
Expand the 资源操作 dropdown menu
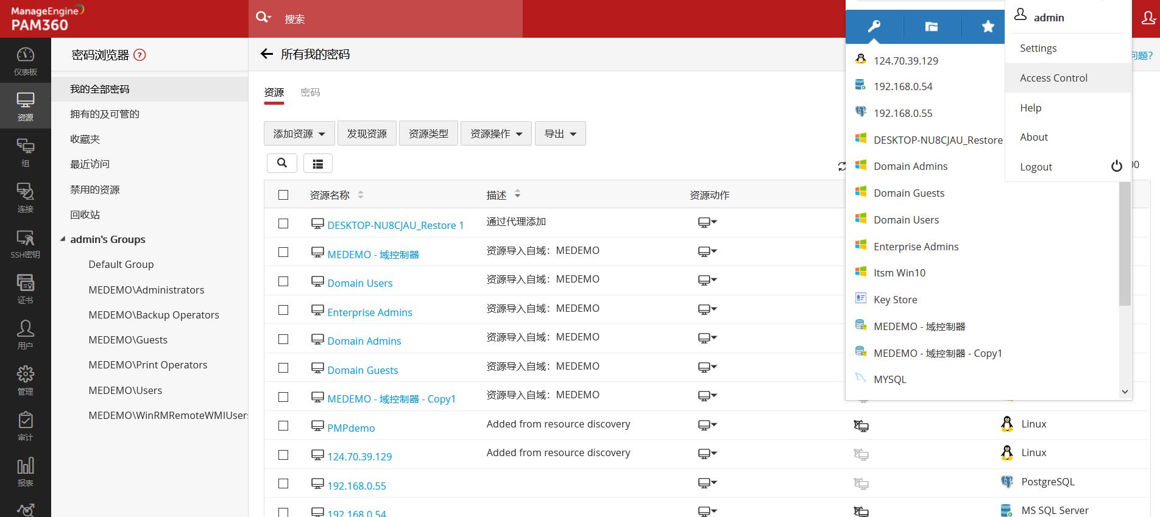pos(496,134)
